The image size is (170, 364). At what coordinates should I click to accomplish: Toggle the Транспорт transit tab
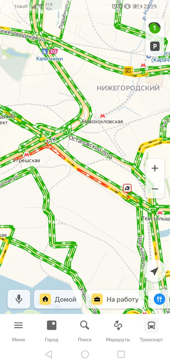point(151,331)
